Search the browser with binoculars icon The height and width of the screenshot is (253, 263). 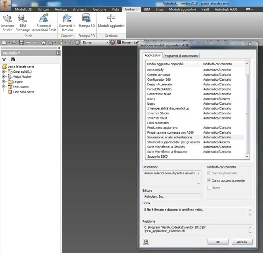[x=13, y=59]
